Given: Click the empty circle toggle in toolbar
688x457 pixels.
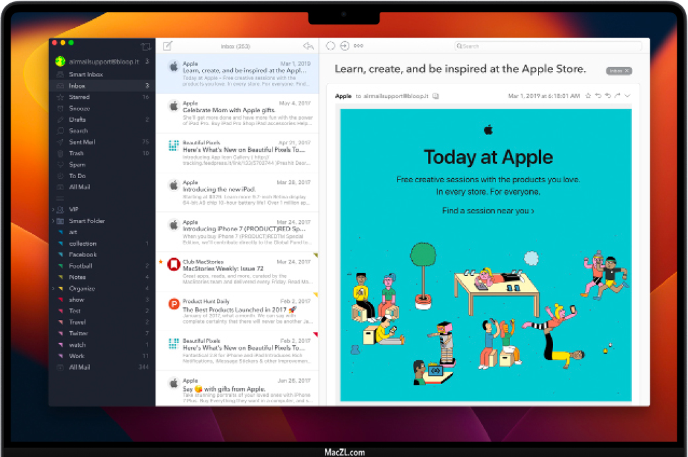Looking at the screenshot, I should pyautogui.click(x=331, y=46).
